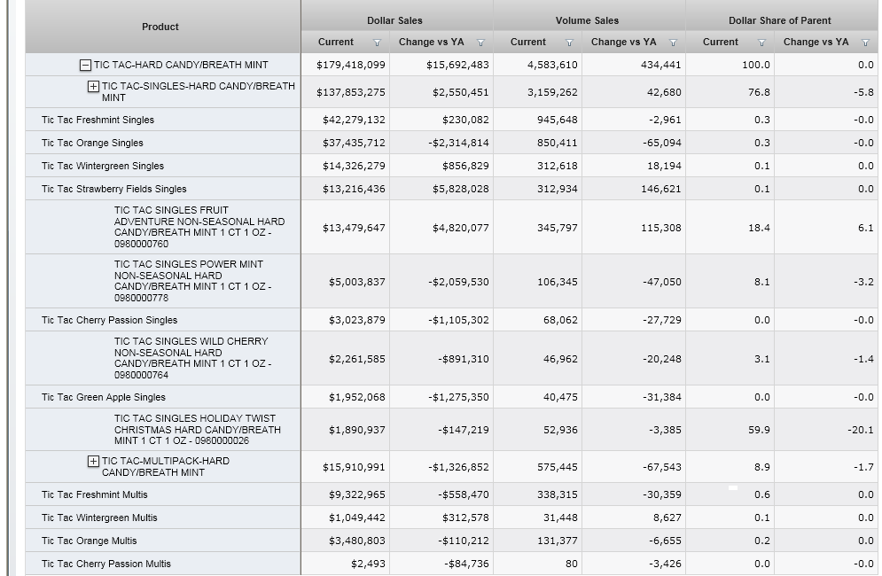
Task: Open filter for Dollar Share Change vs YA
Action: tap(866, 43)
